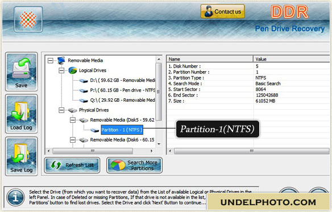Click the Removable Media root label
The height and width of the screenshot is (212, 332).
pyautogui.click(x=85, y=60)
